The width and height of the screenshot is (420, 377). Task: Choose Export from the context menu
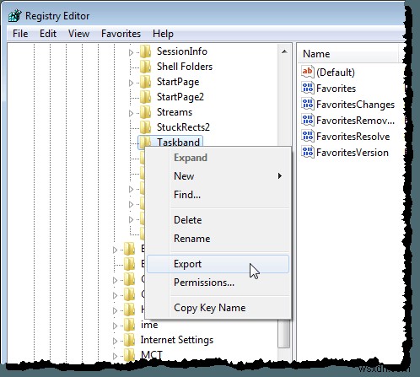(x=218, y=264)
